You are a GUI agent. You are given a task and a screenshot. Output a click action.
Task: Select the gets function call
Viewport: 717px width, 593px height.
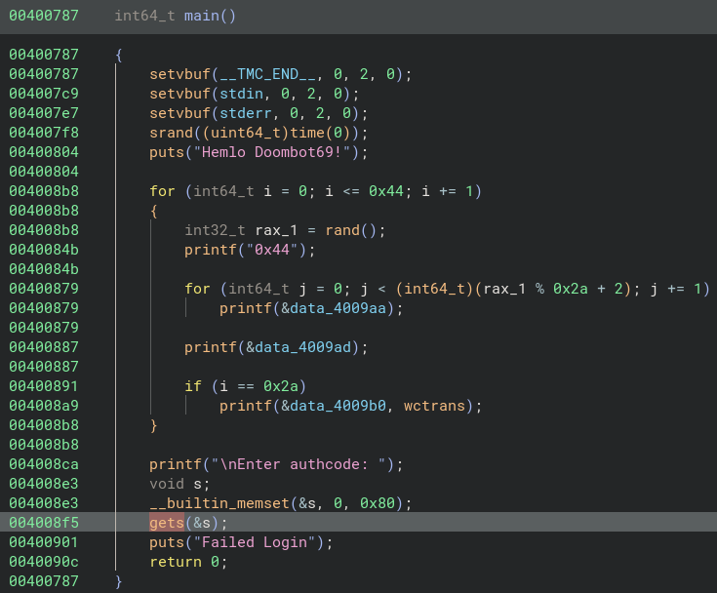(166, 523)
